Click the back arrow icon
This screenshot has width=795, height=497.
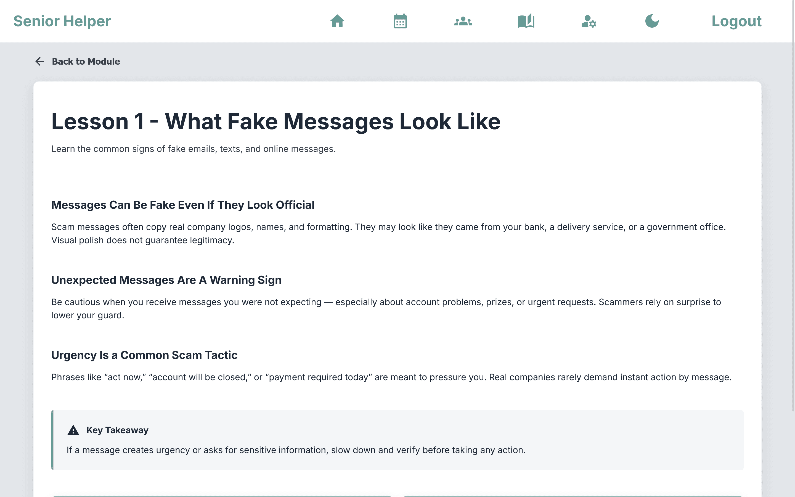40,62
